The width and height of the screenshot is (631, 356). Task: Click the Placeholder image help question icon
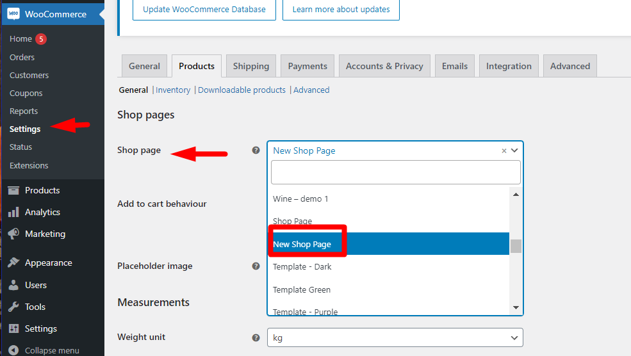(256, 266)
